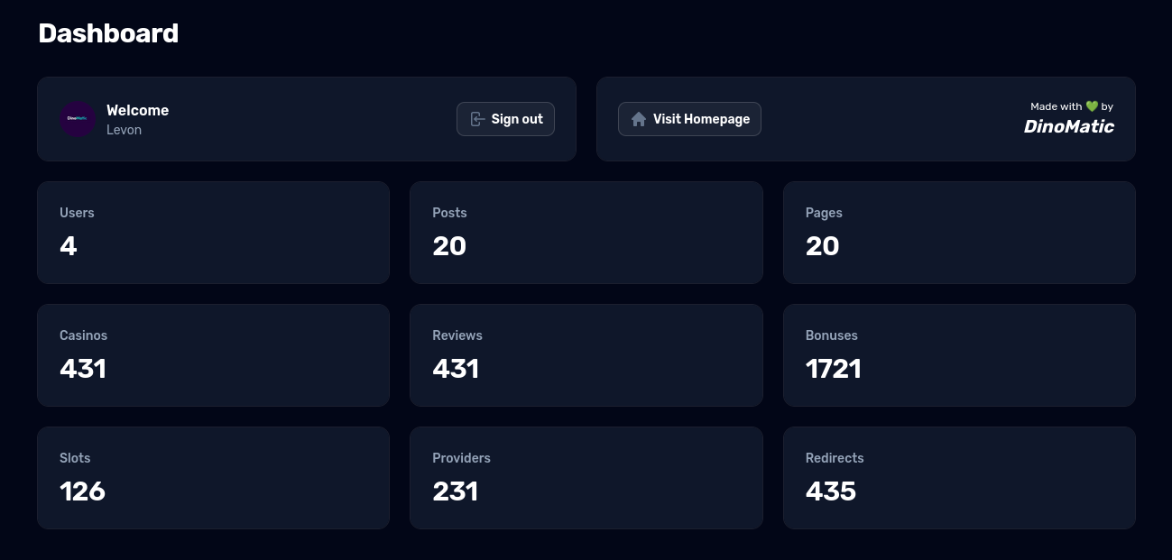The width and height of the screenshot is (1172, 560).
Task: Open the Posts stat card
Action: pyautogui.click(x=586, y=233)
